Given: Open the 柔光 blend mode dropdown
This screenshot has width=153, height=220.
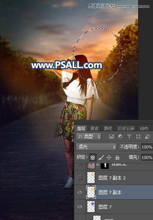Looking at the screenshot, I should [96, 147].
